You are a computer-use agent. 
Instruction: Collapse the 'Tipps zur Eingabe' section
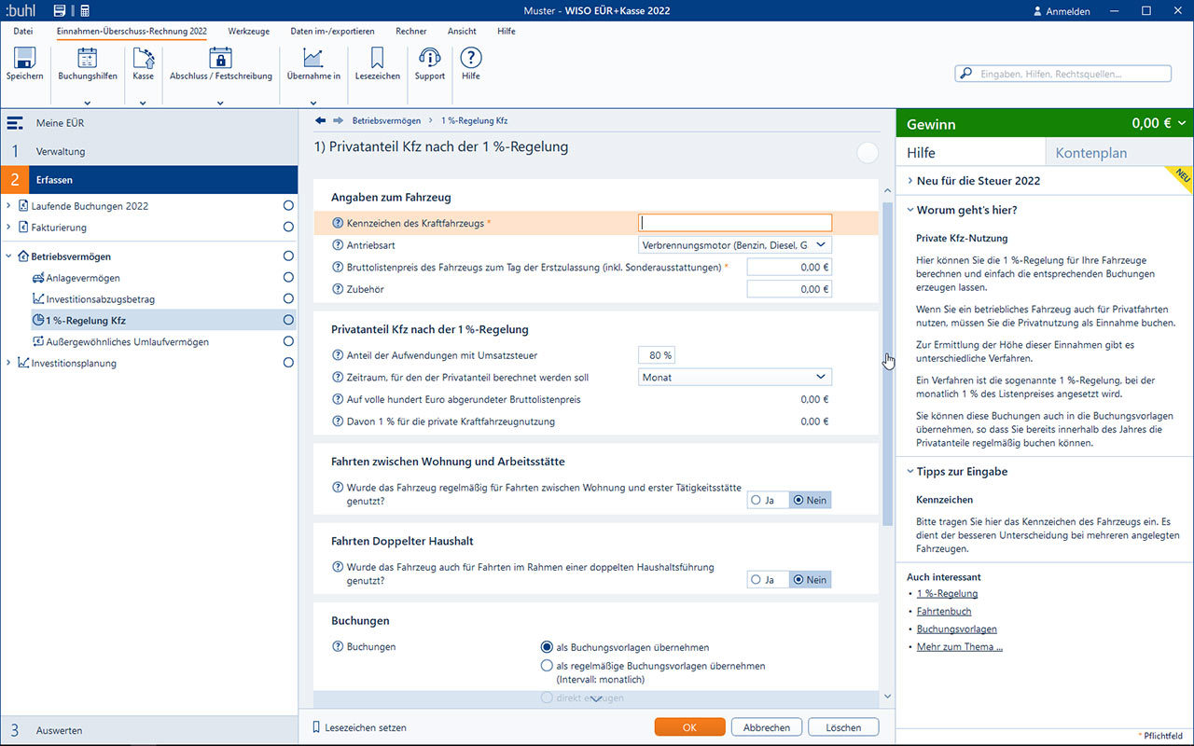(910, 472)
